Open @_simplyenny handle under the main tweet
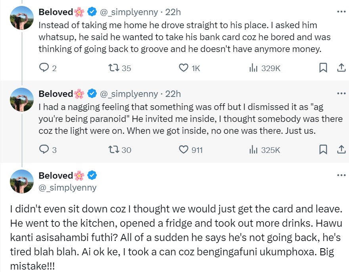349x272 pixels. pos(67,187)
